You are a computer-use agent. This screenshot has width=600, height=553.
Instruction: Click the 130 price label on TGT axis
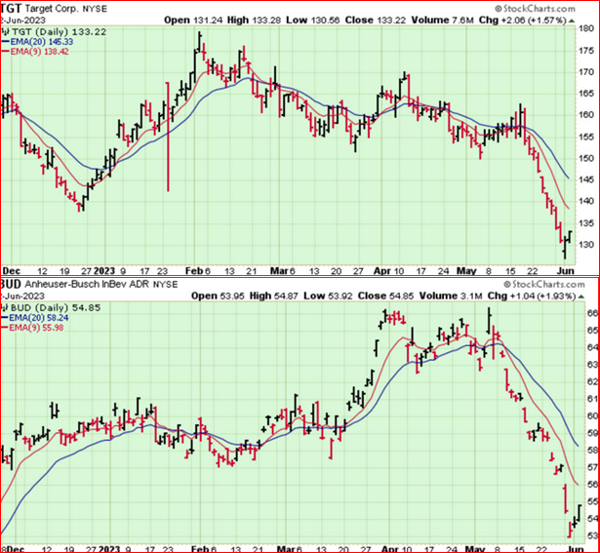coord(586,245)
